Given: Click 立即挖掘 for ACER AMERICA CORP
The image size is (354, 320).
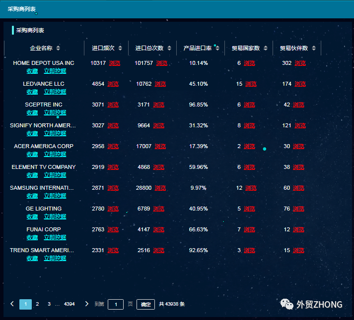Looking at the screenshot, I should (x=55, y=154).
